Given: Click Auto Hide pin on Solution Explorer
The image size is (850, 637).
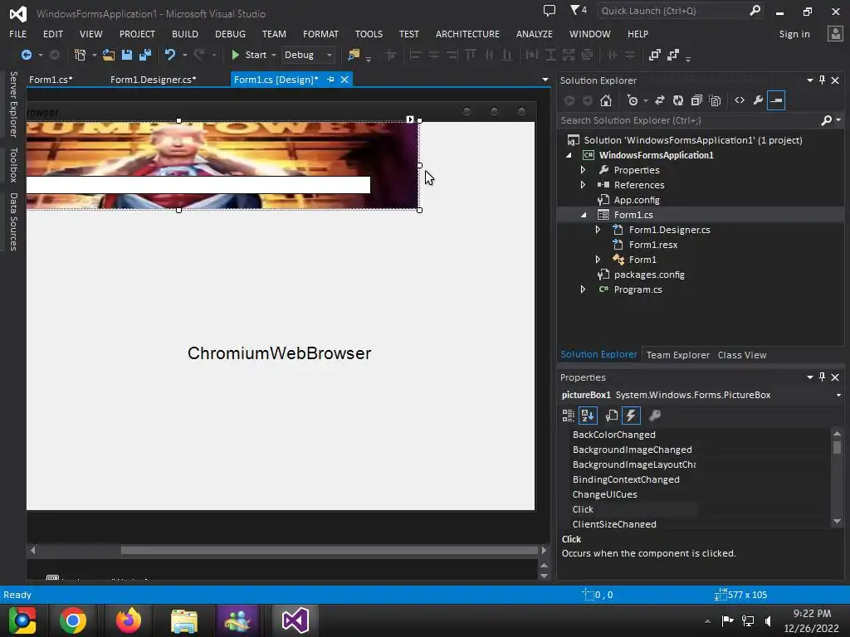Looking at the screenshot, I should 823,80.
